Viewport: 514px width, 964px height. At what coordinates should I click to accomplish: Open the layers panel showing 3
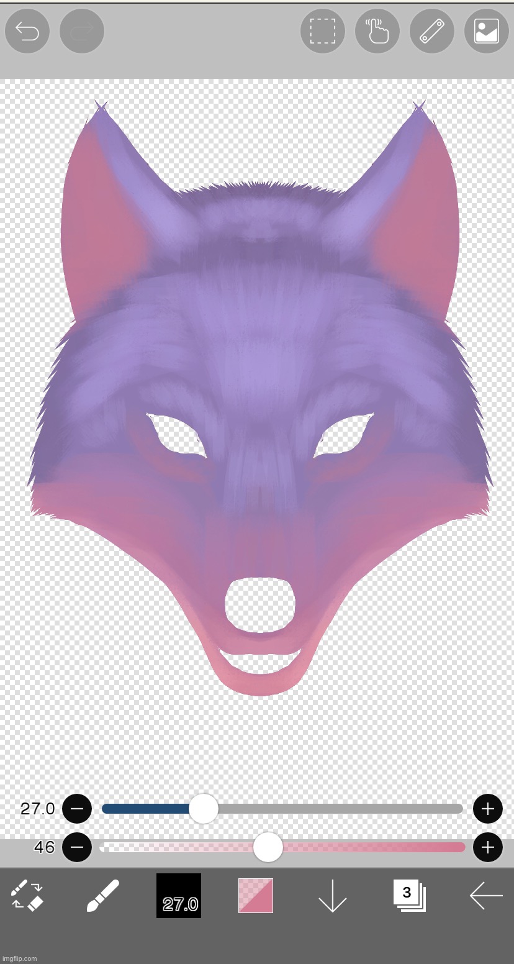(409, 896)
